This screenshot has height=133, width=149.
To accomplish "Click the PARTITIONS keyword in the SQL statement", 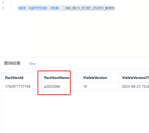I will click(x=38, y=8).
